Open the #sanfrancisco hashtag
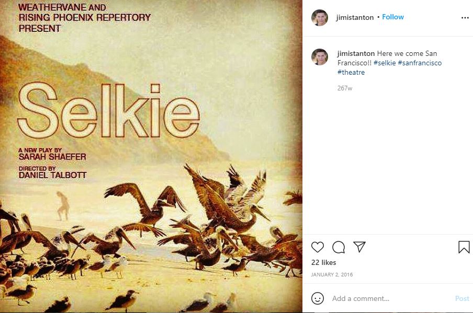The image size is (473, 313). 420,63
